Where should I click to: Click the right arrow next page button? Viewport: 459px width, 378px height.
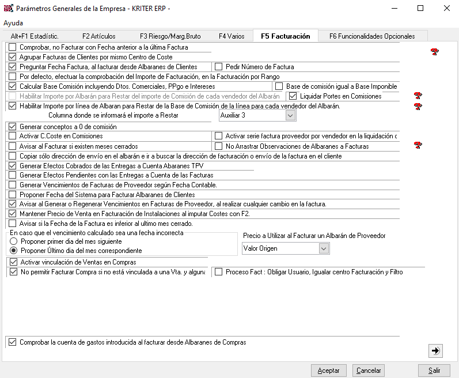(x=435, y=350)
